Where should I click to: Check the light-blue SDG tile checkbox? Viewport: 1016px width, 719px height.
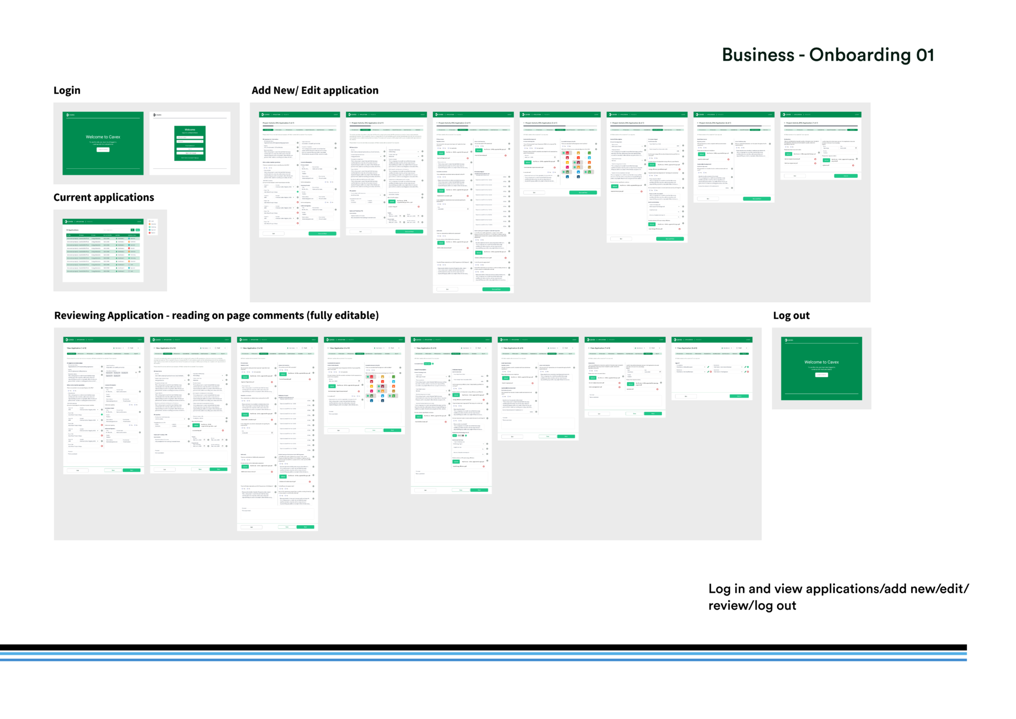[x=586, y=158]
